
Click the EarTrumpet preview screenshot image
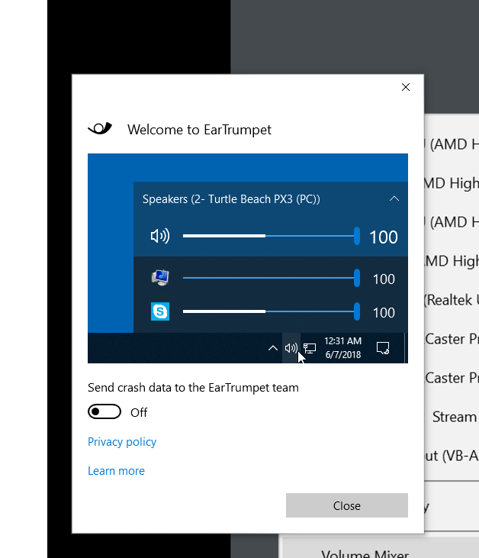pyautogui.click(x=247, y=258)
